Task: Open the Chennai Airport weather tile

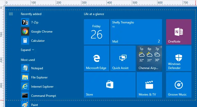Action: click(x=149, y=58)
